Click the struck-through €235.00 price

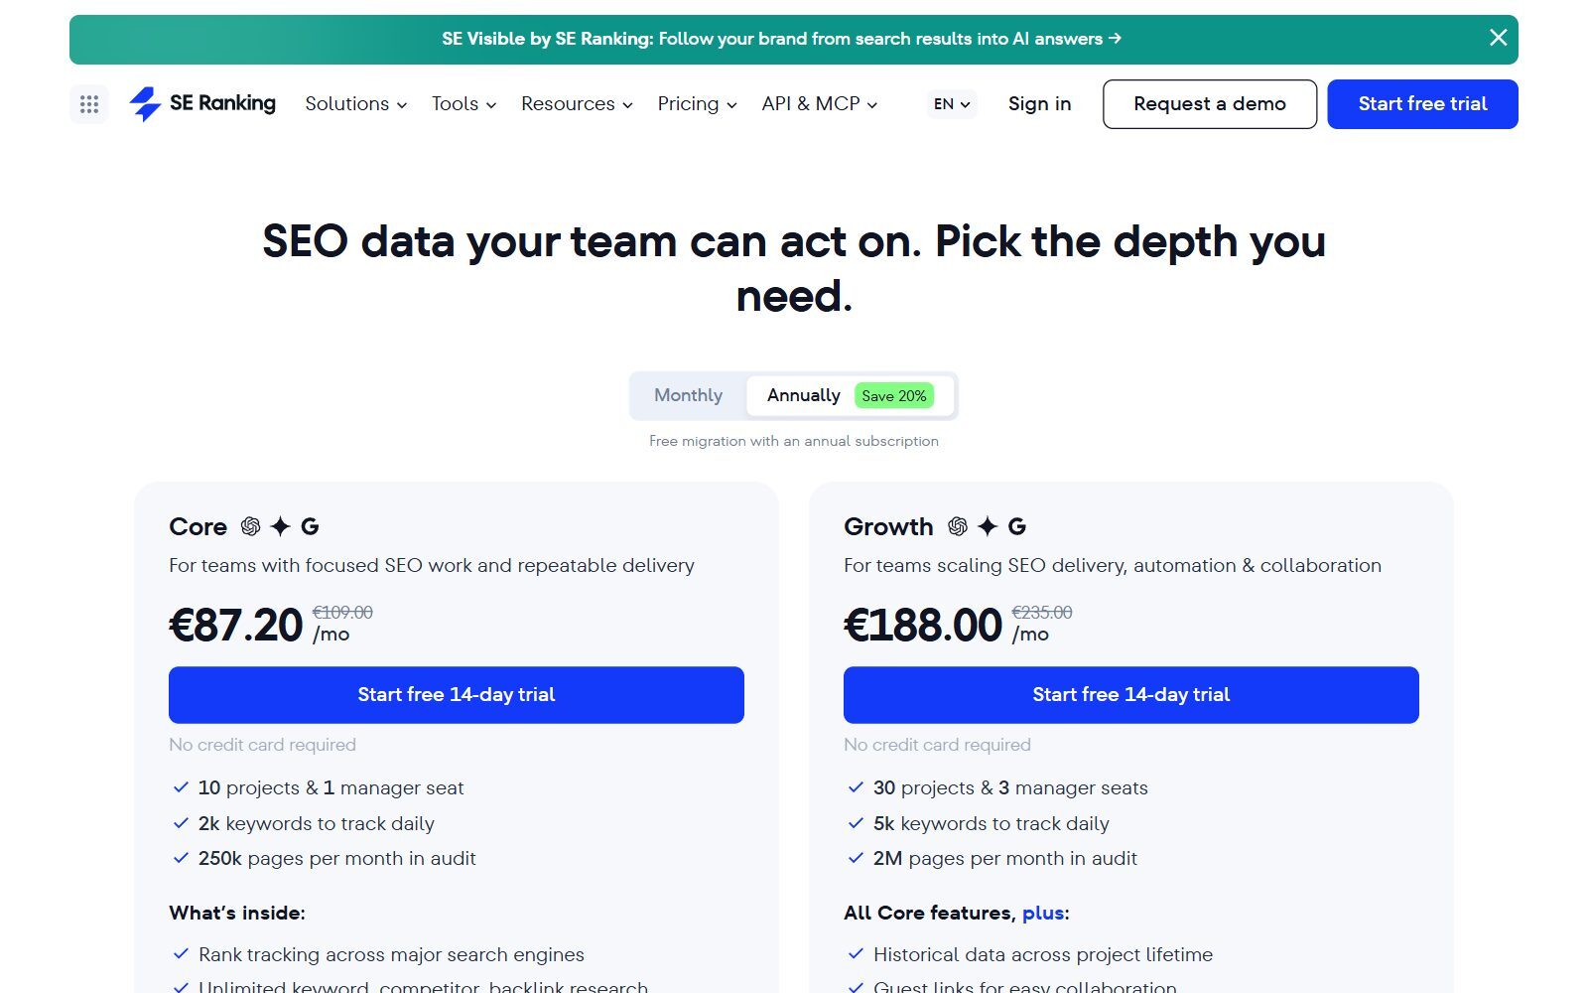[1042, 613]
